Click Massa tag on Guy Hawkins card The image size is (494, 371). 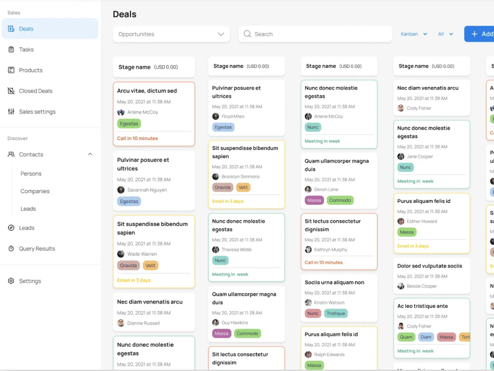221,333
